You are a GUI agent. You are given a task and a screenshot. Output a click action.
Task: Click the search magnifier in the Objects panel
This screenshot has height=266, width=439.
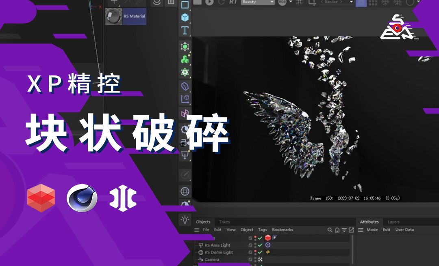click(330, 230)
